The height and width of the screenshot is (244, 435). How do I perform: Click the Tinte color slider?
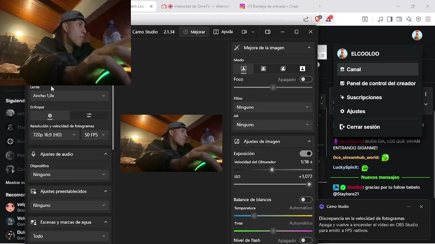tap(273, 231)
